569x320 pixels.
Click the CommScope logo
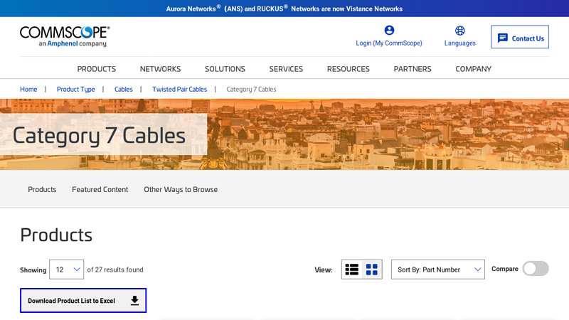[65, 36]
